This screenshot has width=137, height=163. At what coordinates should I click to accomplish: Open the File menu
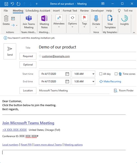click(x=6, y=11)
